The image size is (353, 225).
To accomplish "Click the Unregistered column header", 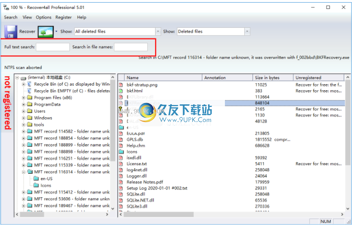I will point(319,77).
